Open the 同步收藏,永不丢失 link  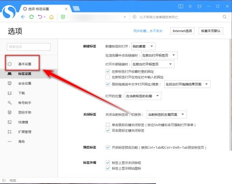148,31
